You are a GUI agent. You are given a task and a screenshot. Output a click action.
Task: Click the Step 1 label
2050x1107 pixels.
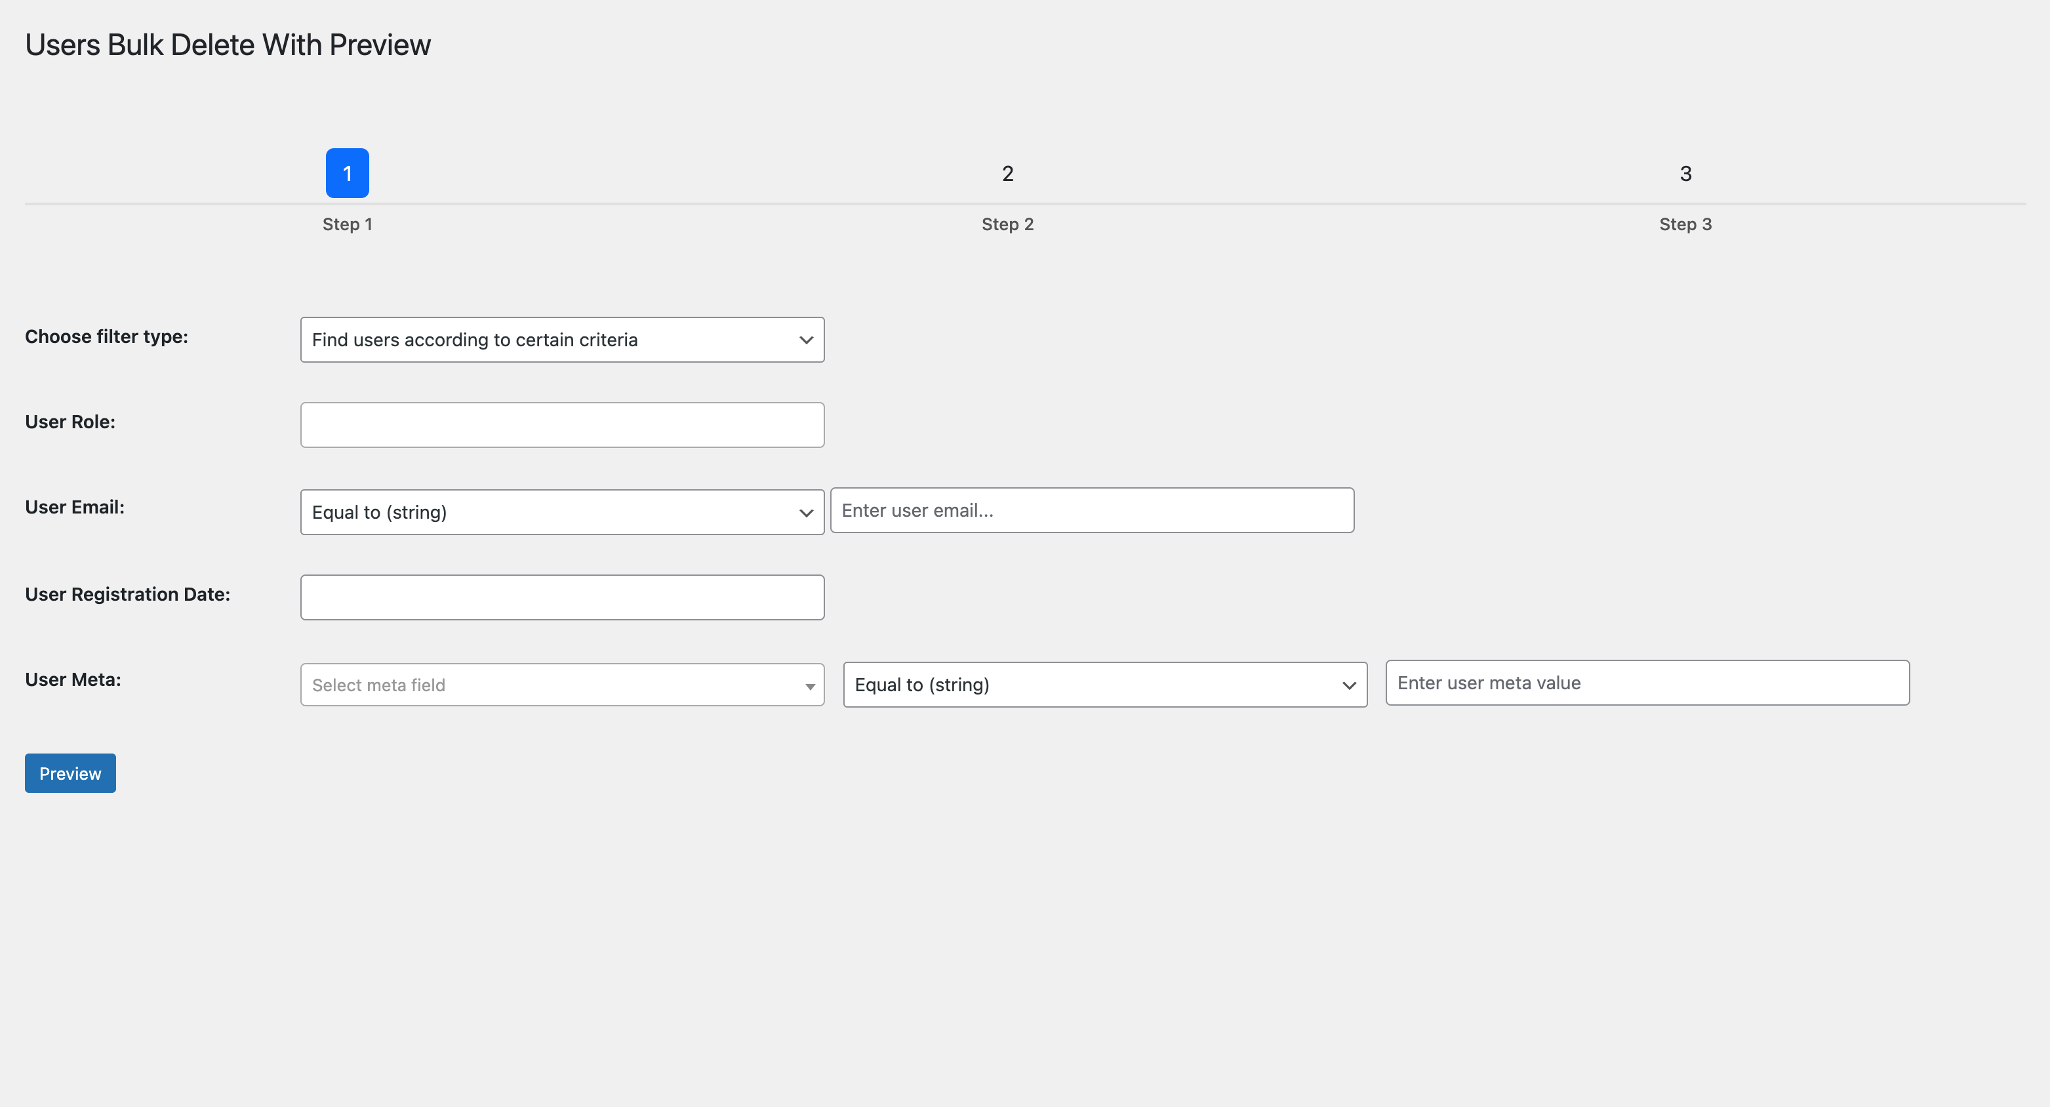click(347, 224)
